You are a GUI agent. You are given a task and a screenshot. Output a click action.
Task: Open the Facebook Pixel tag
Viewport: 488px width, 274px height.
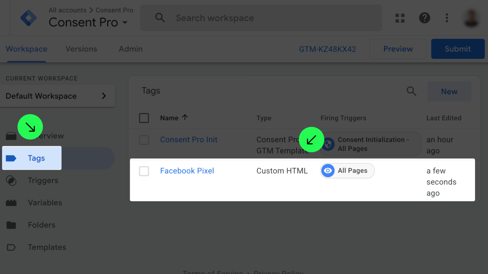(187, 171)
